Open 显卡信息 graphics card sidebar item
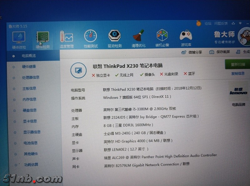This screenshot has height=186, width=250. tap(30, 121)
